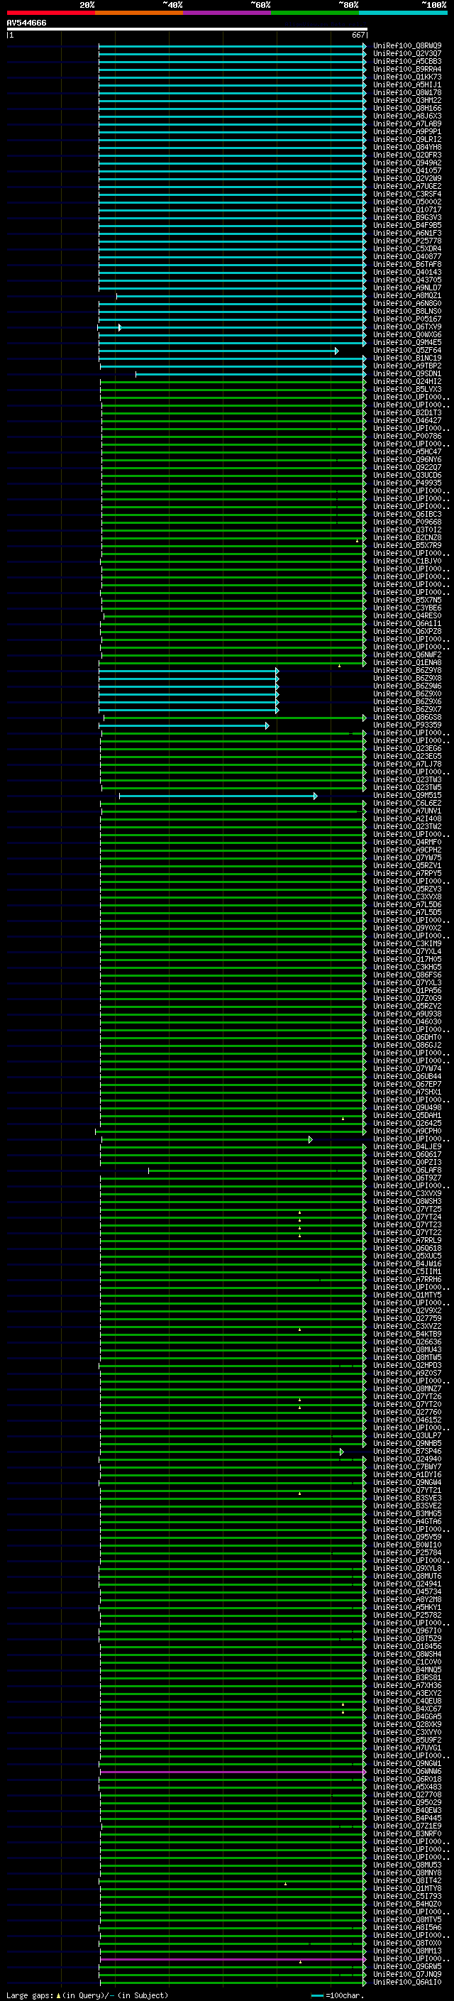
Task: Click the green alignment bar for UniRef100_Q24H12
Action: tap(233, 382)
